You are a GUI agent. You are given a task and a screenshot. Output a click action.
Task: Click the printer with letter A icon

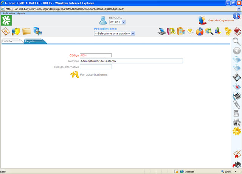(237, 123)
